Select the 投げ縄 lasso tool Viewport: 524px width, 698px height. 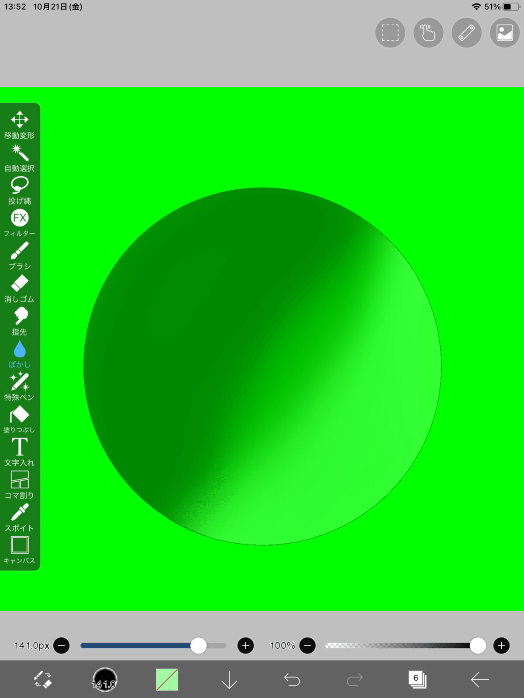[20, 191]
